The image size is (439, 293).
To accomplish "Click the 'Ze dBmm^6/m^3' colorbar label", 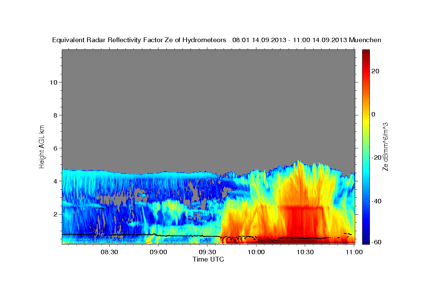I will pyautogui.click(x=385, y=146).
